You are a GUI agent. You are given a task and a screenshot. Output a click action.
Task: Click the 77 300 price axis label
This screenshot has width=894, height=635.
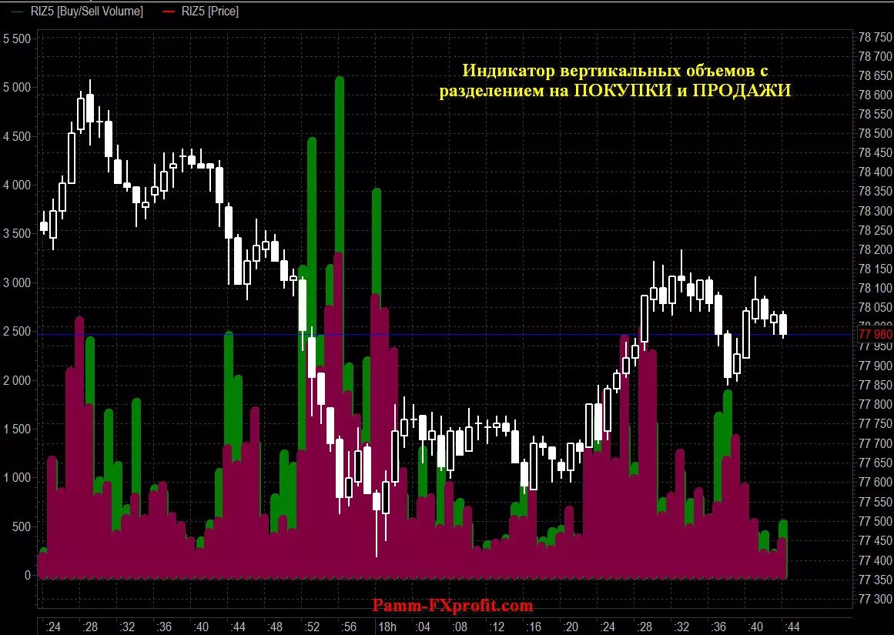pos(876,599)
